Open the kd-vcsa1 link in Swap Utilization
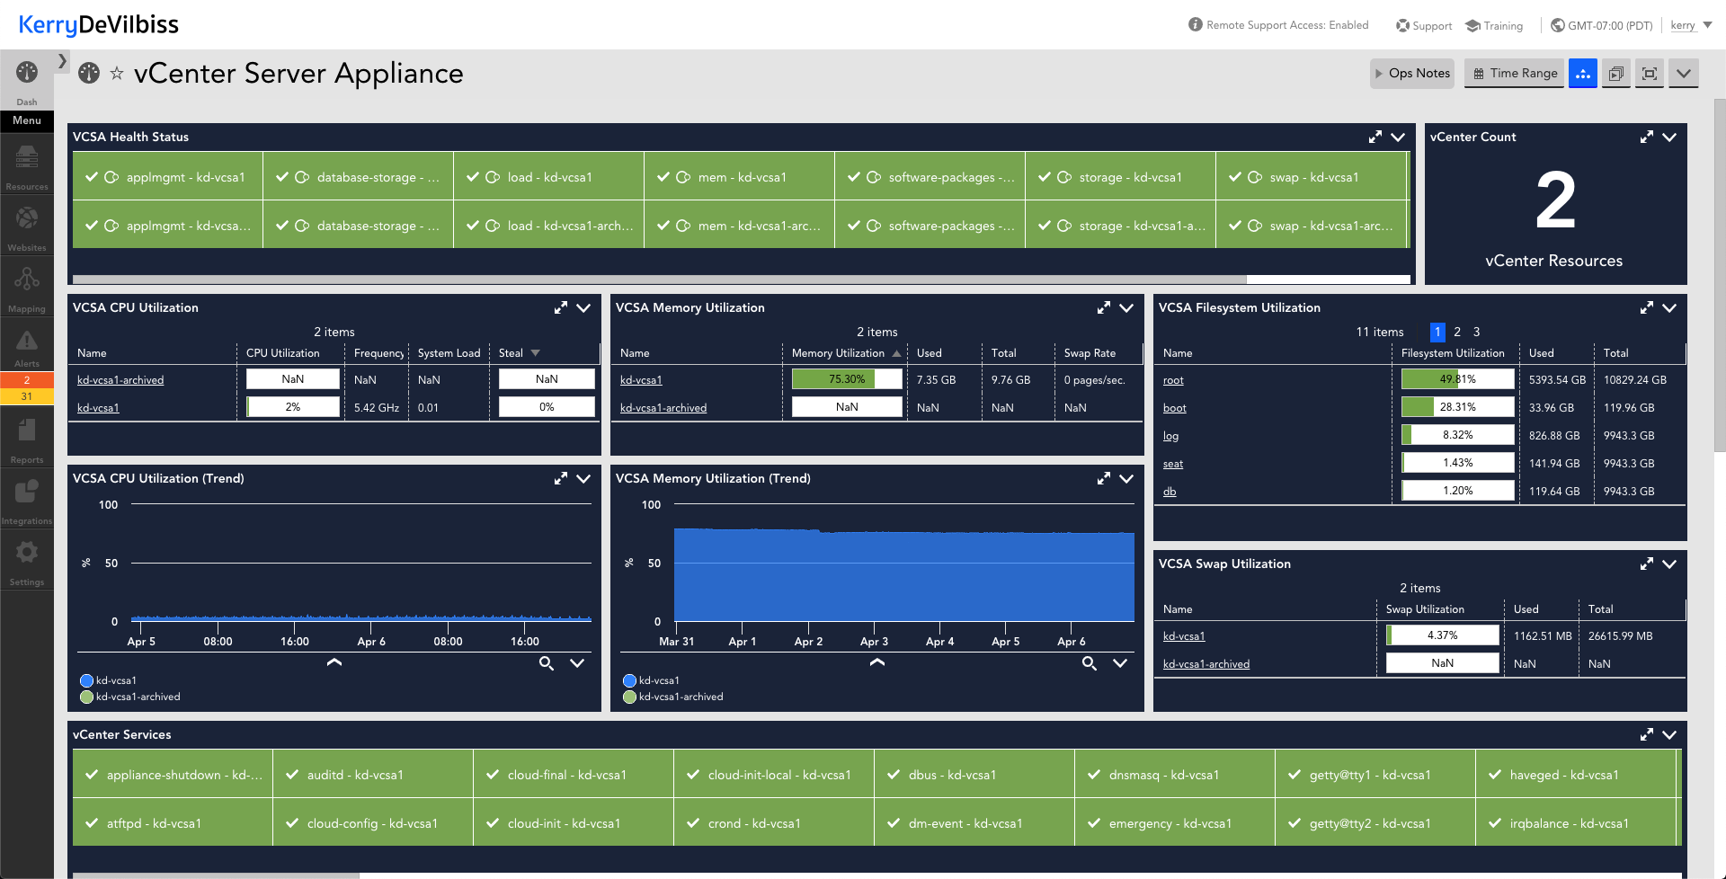This screenshot has height=879, width=1726. 1184,636
